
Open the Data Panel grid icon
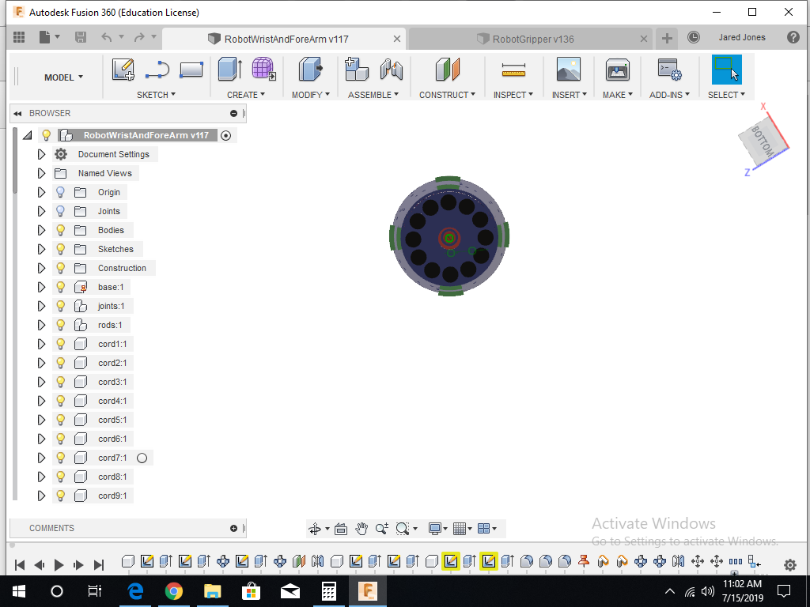(19, 37)
